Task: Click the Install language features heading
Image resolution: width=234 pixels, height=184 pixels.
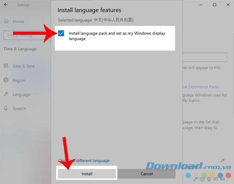Action: 89,10
